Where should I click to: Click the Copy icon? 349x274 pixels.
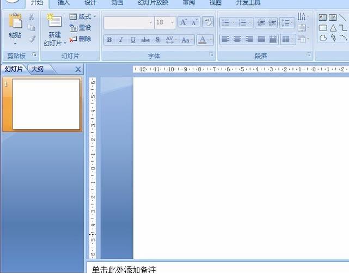click(32, 28)
